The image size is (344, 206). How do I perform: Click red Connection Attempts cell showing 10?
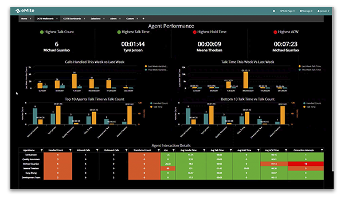(306, 164)
